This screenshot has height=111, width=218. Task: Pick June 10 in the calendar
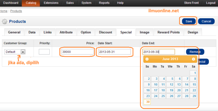[x=155, y=85]
